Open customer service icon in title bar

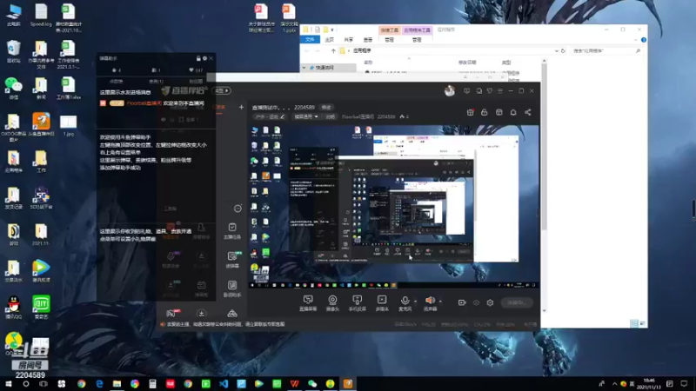(479, 91)
